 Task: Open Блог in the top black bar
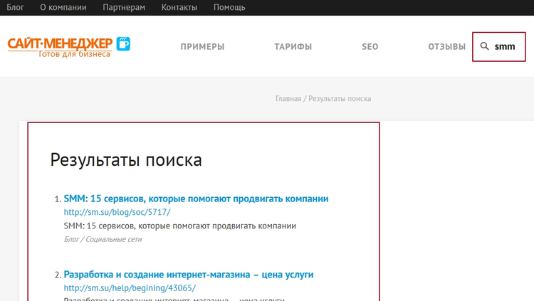click(16, 7)
